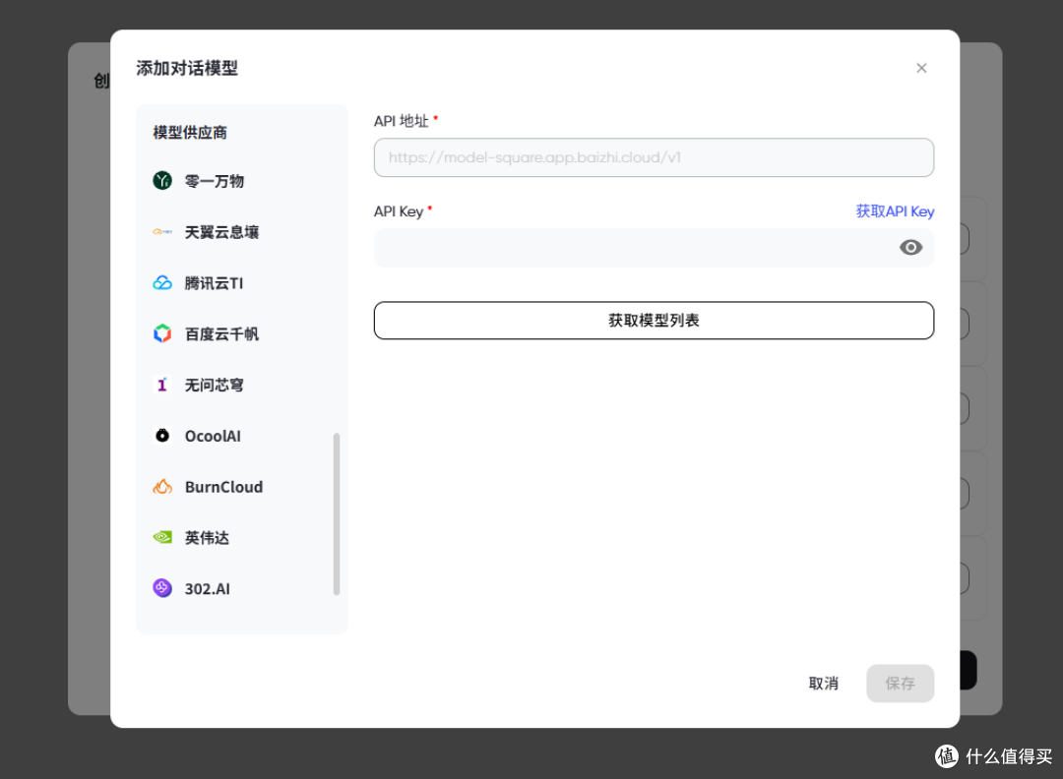Toggle API Key visibility eye icon

point(910,247)
